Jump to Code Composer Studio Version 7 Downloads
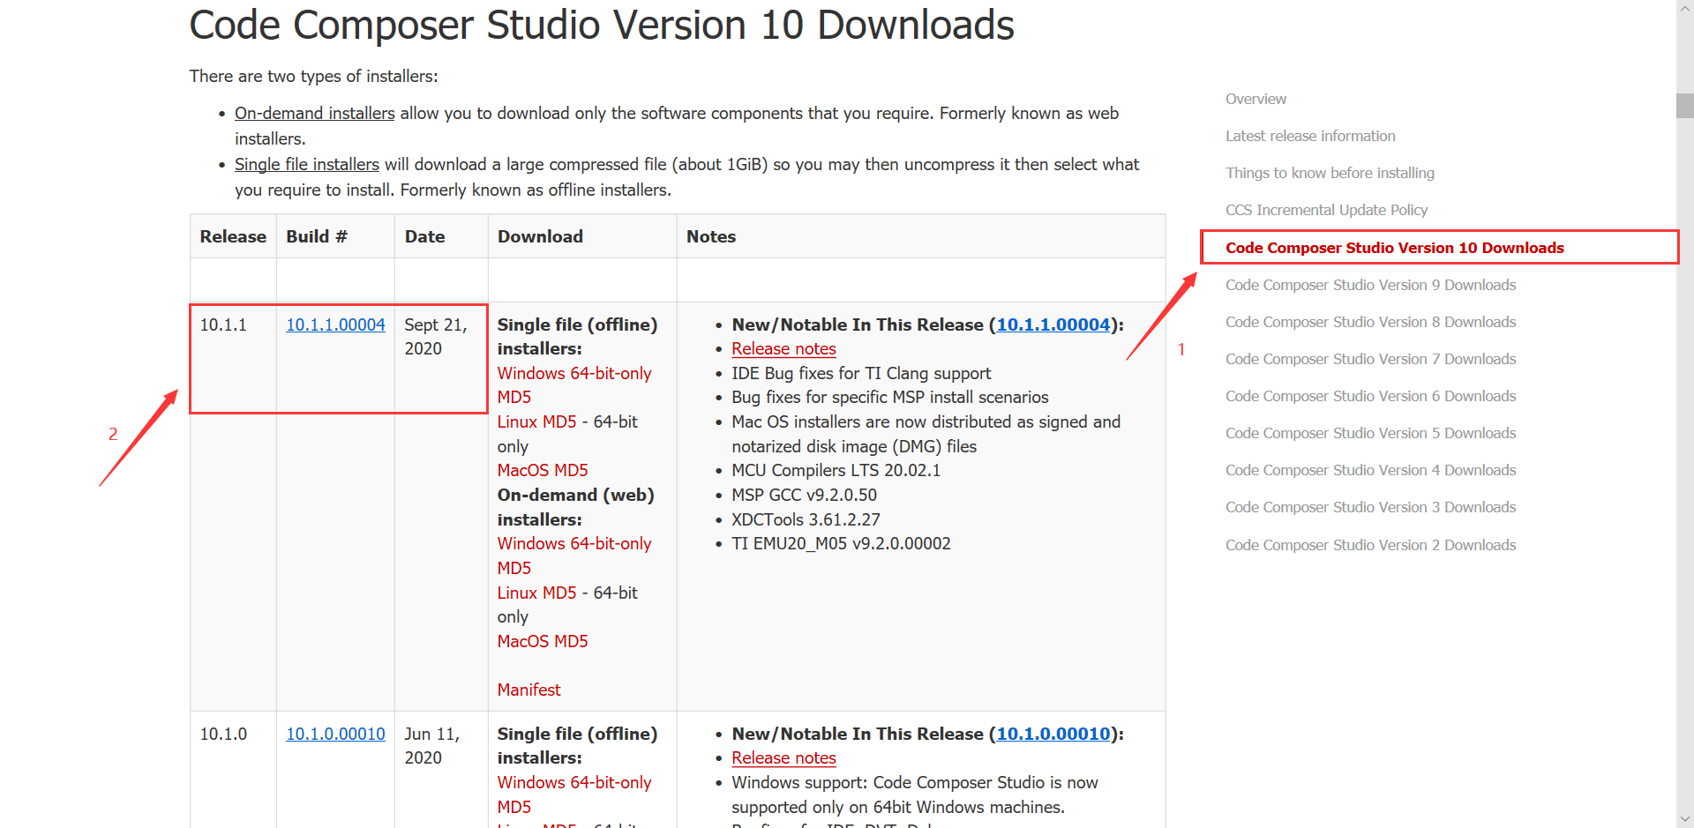The image size is (1694, 828). [1370, 359]
